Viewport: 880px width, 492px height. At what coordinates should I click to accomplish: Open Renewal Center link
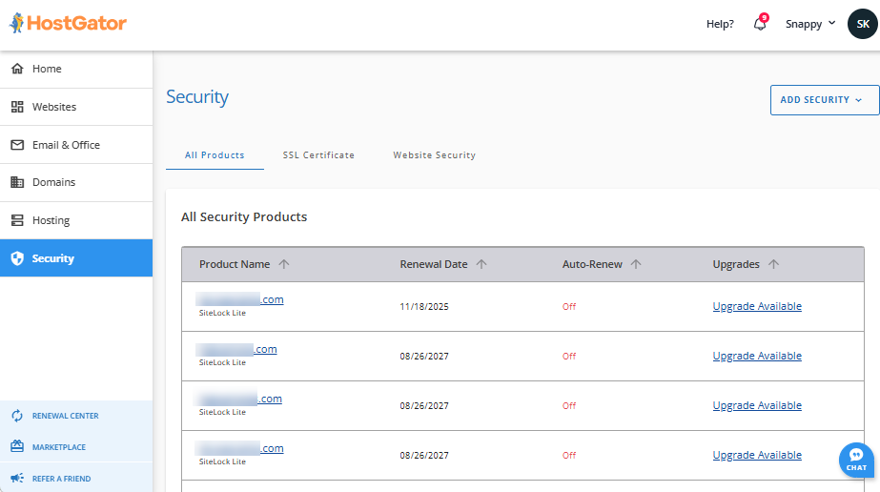pos(65,416)
